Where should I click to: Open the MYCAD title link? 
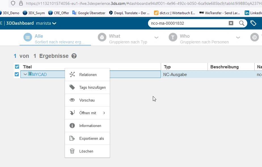pos(39,75)
